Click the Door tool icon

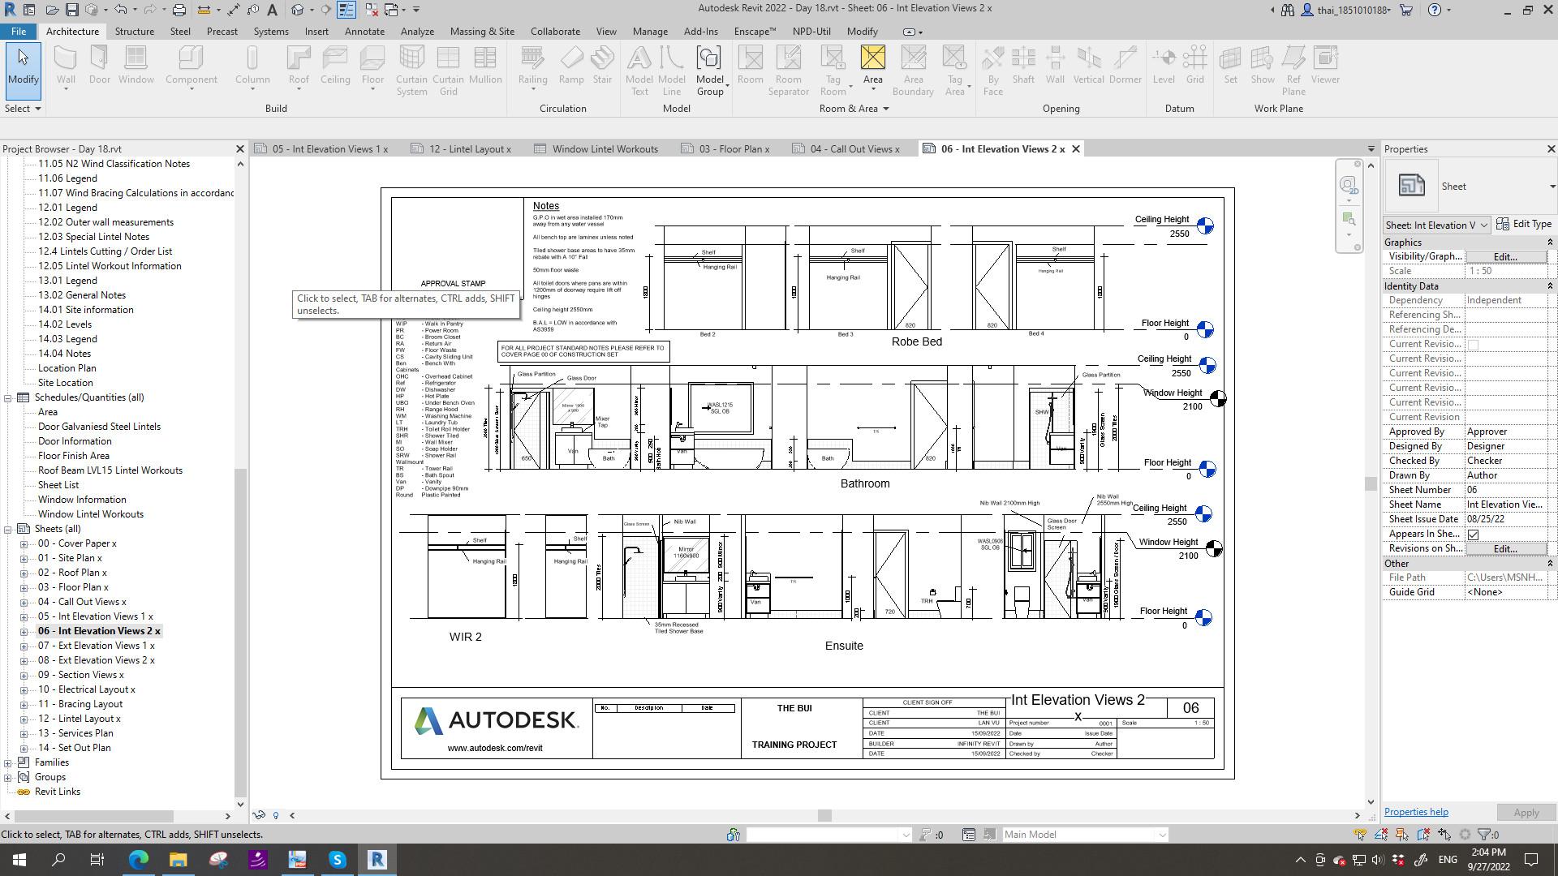click(99, 65)
